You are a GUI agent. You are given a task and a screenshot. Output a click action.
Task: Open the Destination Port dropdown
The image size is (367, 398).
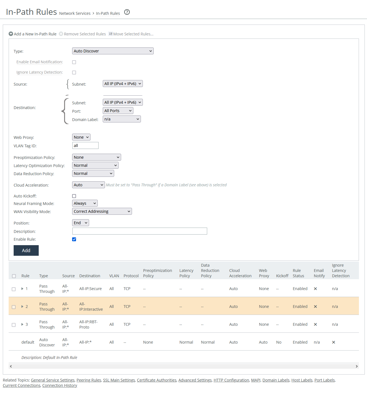pos(118,111)
